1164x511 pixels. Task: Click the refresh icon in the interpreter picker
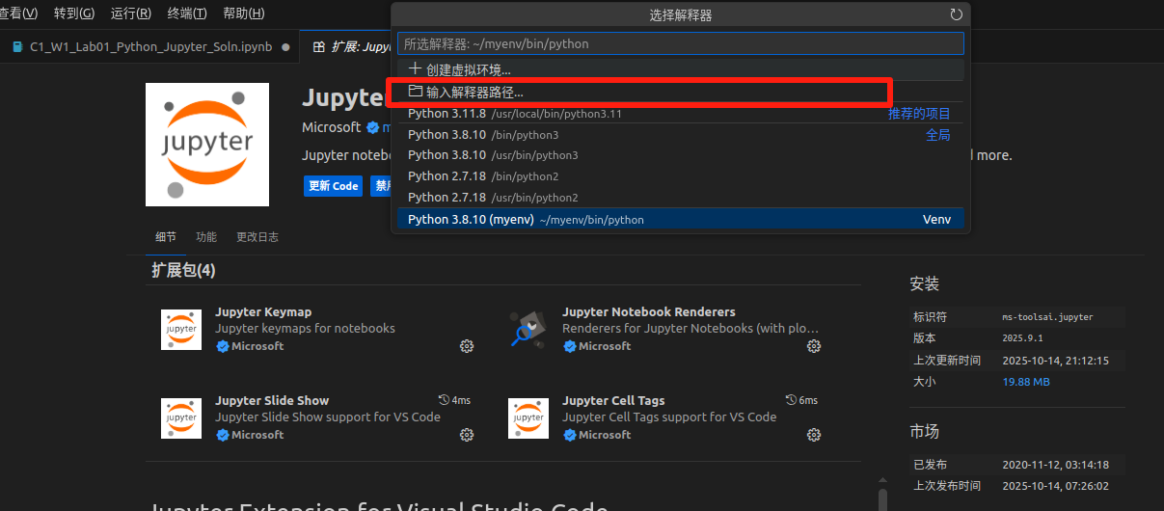pos(956,14)
